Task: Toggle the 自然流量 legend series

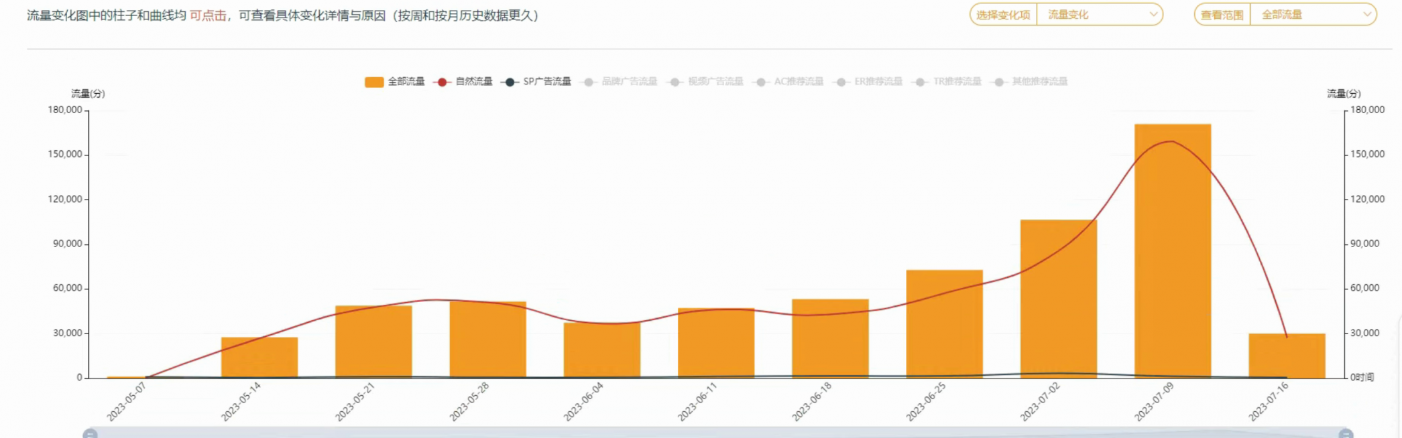Action: (x=463, y=82)
